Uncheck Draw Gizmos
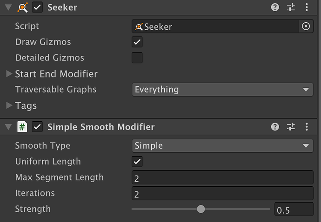The image size is (321, 222). 137,42
